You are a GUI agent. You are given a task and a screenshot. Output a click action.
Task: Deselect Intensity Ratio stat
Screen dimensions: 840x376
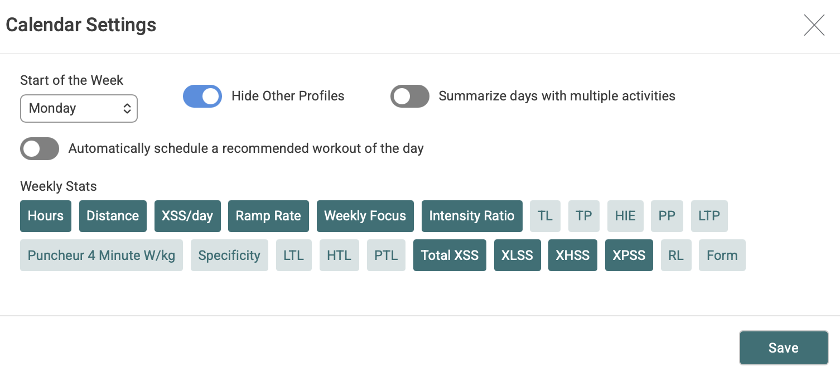coord(471,216)
